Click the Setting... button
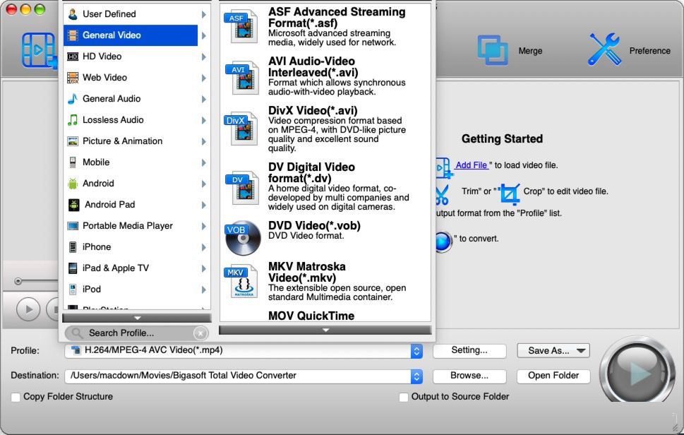This screenshot has width=684, height=435. point(469,350)
